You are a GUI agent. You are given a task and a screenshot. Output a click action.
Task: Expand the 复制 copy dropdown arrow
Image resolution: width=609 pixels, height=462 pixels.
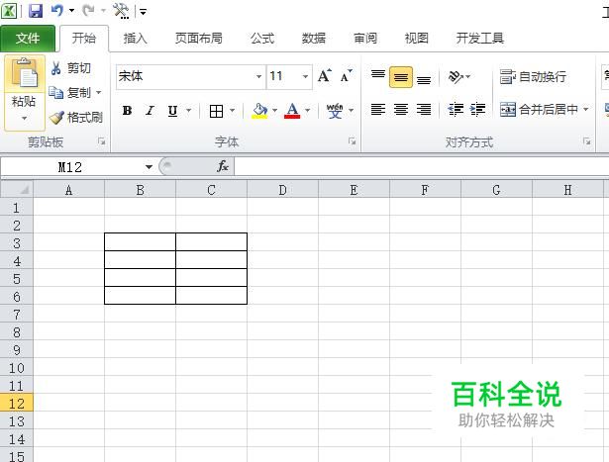tap(99, 93)
